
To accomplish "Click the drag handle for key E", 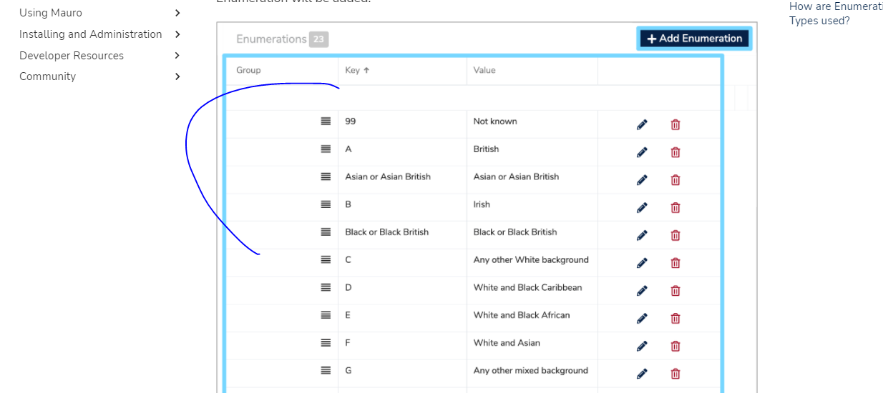I will [326, 315].
